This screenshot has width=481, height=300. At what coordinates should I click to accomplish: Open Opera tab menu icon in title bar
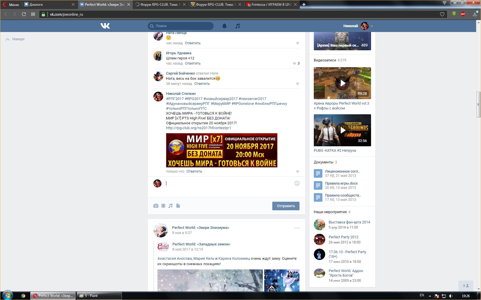coord(444,3)
